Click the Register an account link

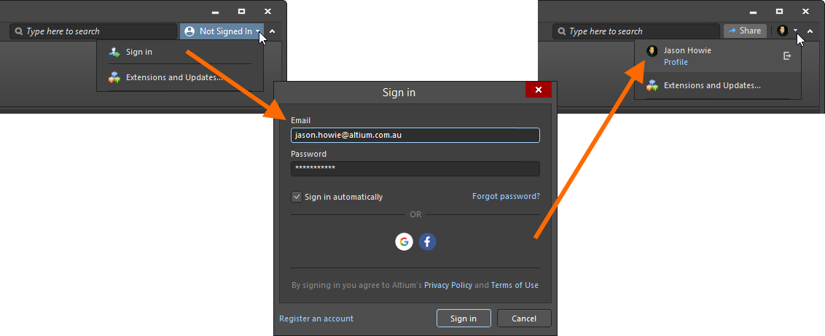pos(316,319)
